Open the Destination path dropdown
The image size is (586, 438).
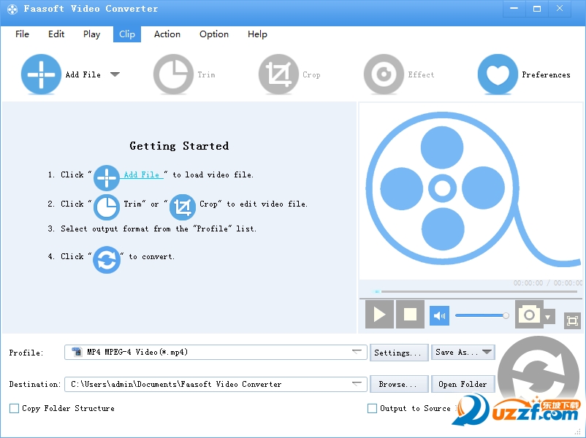[357, 383]
